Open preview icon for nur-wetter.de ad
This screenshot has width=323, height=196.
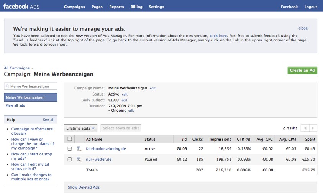click(x=79, y=159)
